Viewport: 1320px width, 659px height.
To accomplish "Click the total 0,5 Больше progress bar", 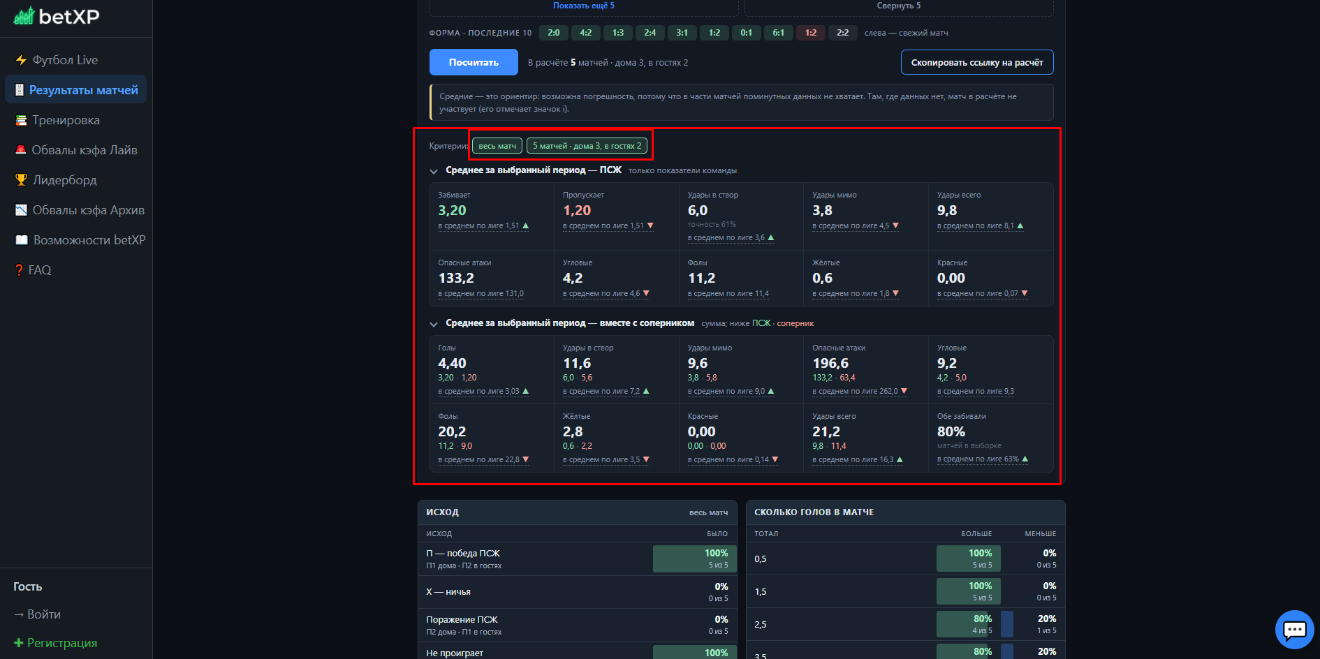I will coord(969,558).
